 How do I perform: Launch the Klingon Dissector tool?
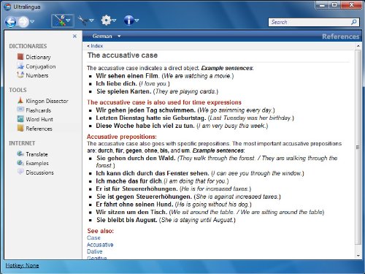click(x=47, y=101)
